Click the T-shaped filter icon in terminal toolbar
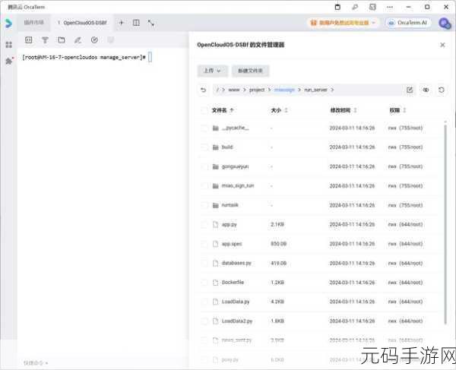Screen dimensions: 456x370 [45, 40]
